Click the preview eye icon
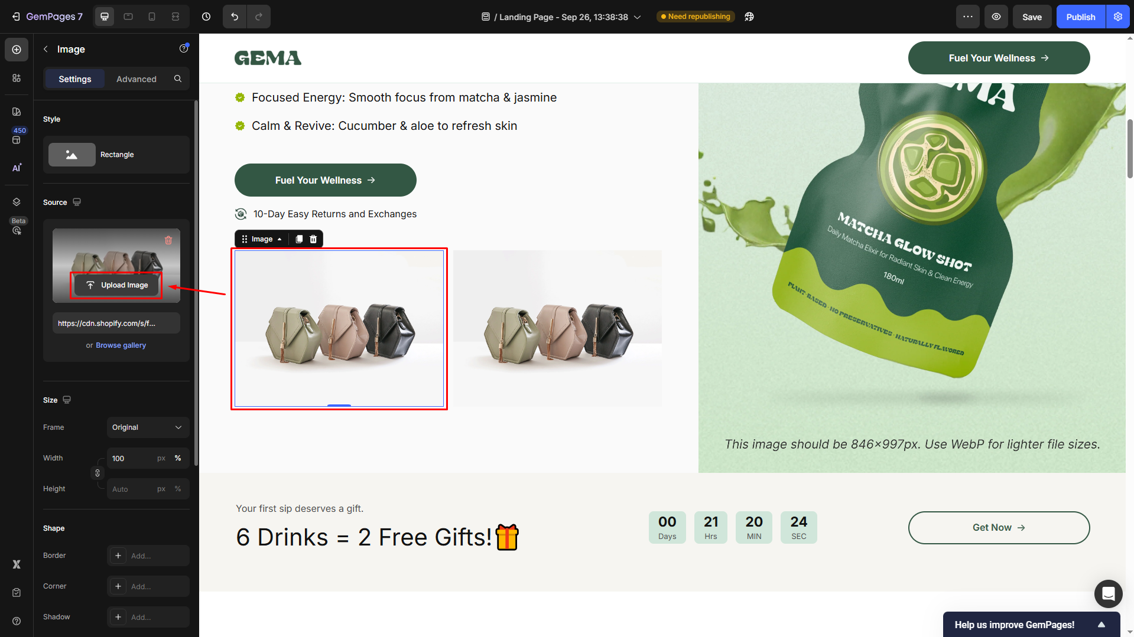The height and width of the screenshot is (637, 1134). [996, 17]
